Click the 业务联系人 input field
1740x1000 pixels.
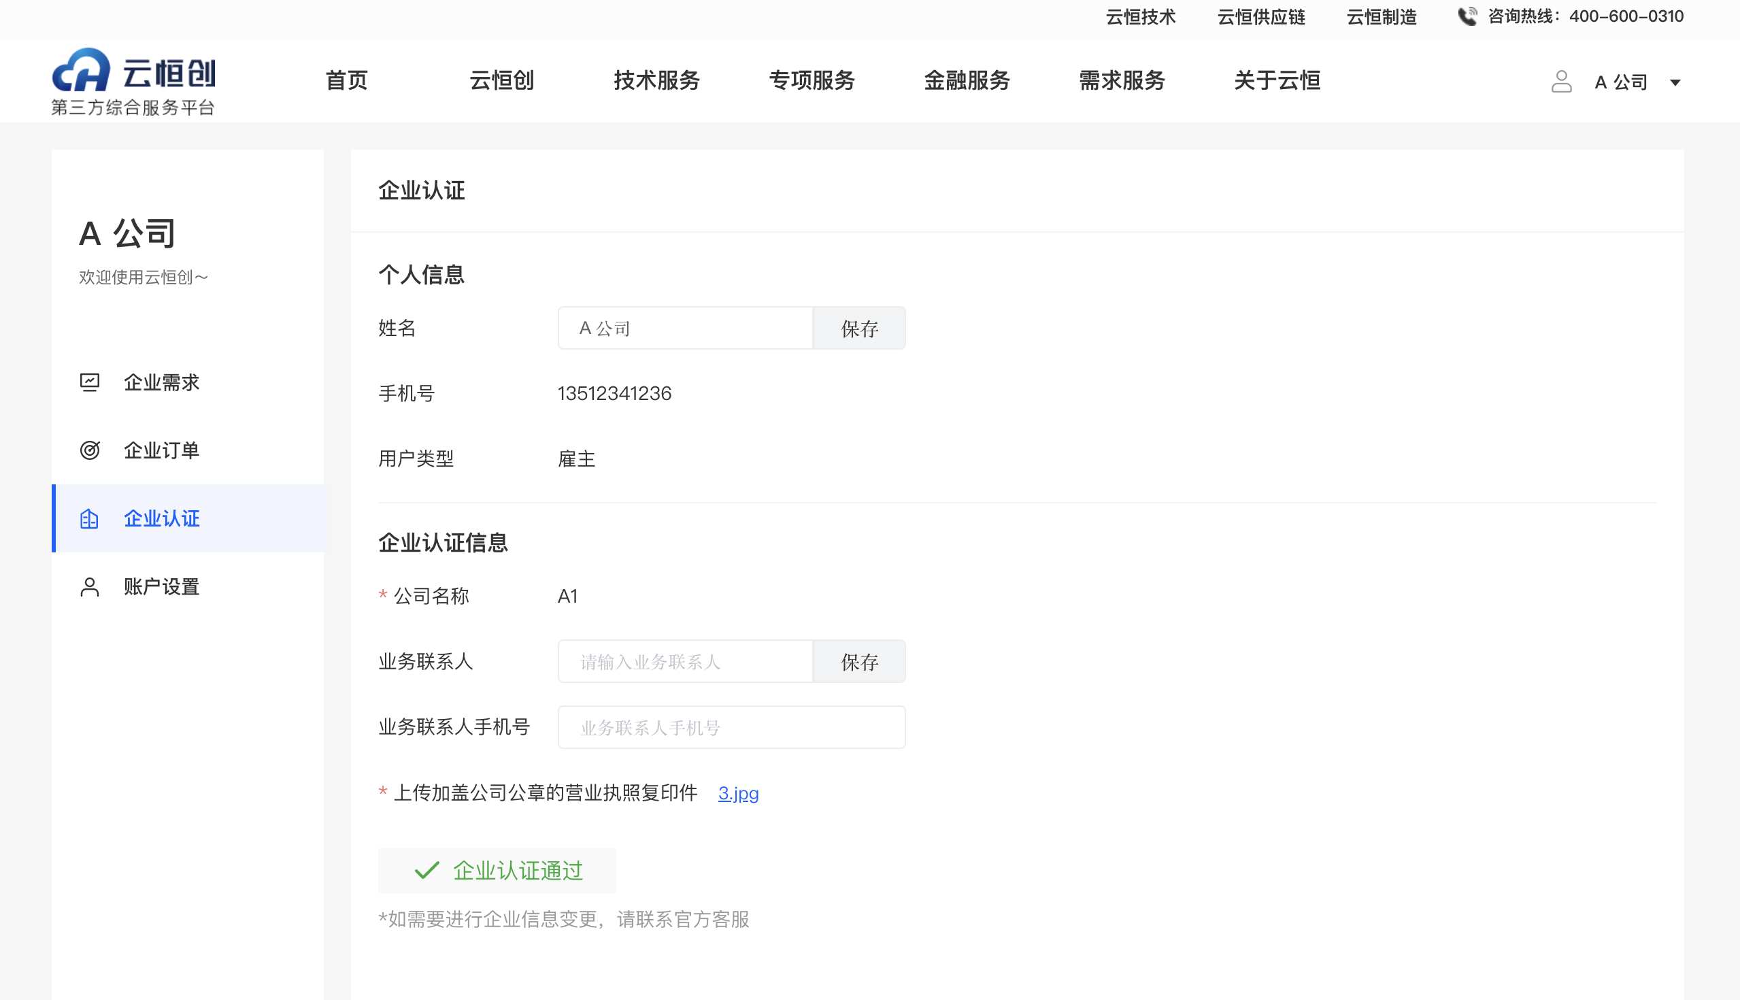click(x=685, y=661)
